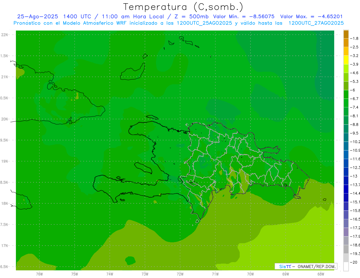Click the 20N latitude axis label
Screen dimensions: 360x278
click(x=5, y=119)
